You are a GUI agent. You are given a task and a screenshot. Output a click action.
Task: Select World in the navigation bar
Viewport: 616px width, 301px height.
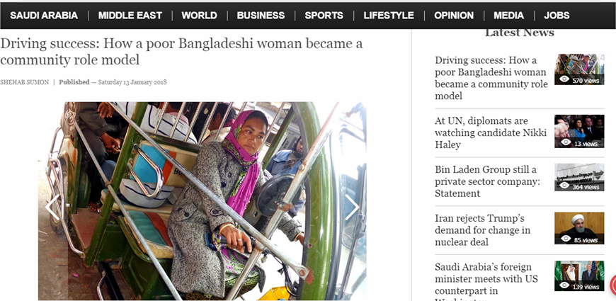199,16
